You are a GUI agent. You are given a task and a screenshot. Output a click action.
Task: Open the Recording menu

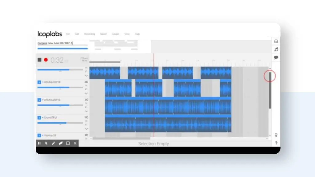click(90, 34)
